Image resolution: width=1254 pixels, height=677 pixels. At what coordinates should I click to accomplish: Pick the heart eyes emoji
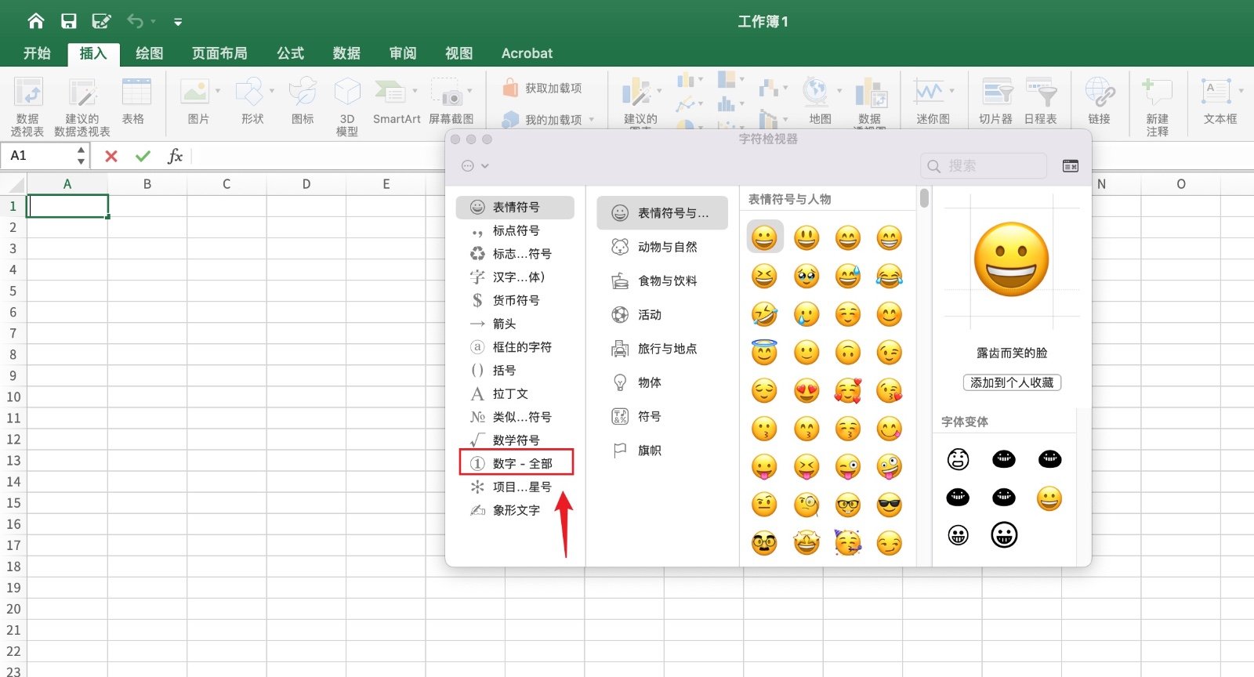tap(806, 390)
